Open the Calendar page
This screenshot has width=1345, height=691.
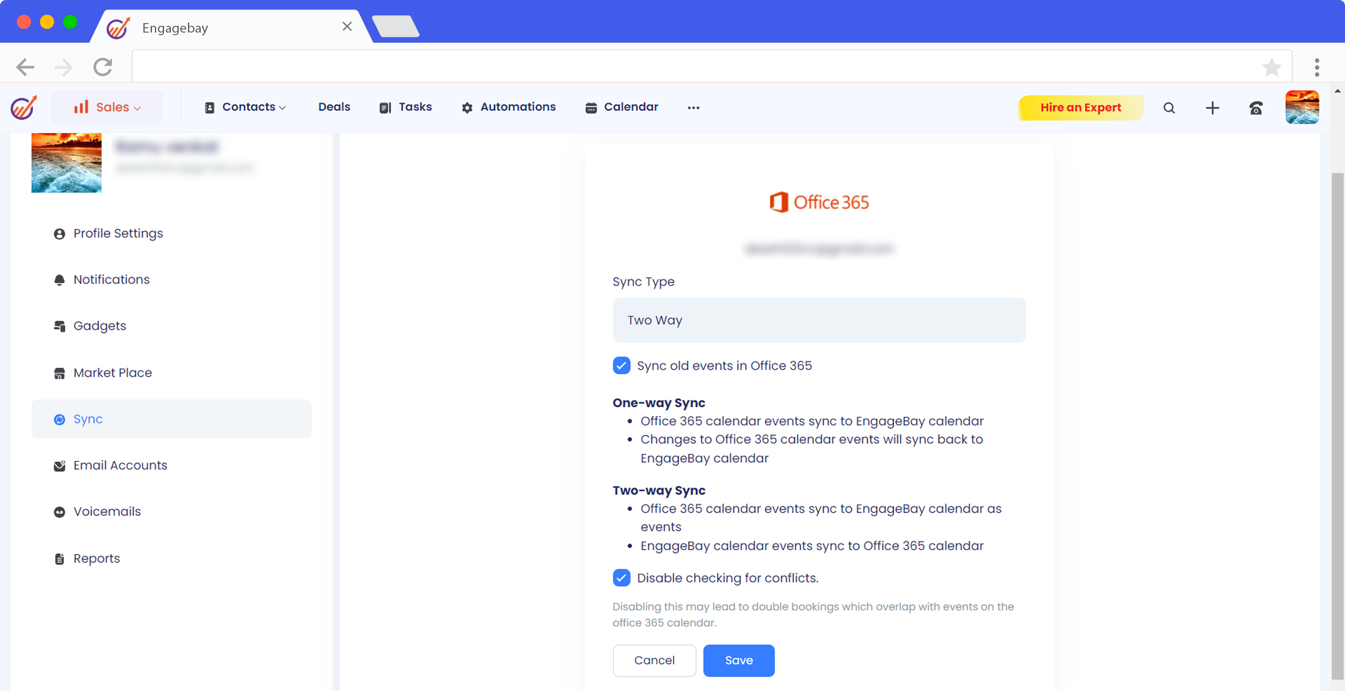tap(622, 107)
